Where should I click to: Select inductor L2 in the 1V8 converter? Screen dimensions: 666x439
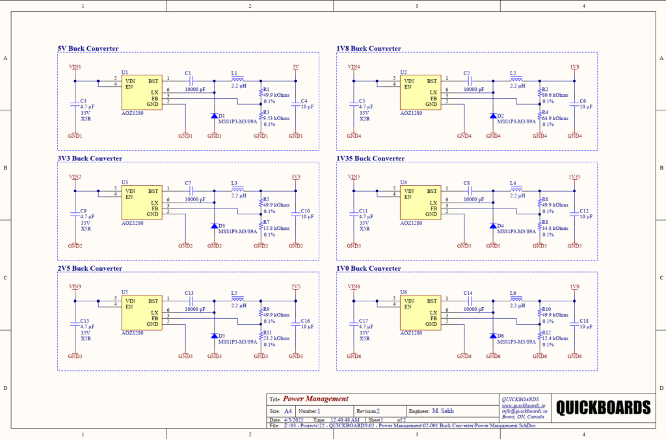click(517, 81)
